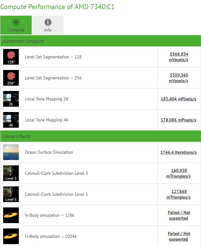
Task: Click the Local Tone Mapping 4K thumbnail
Action: (11, 120)
